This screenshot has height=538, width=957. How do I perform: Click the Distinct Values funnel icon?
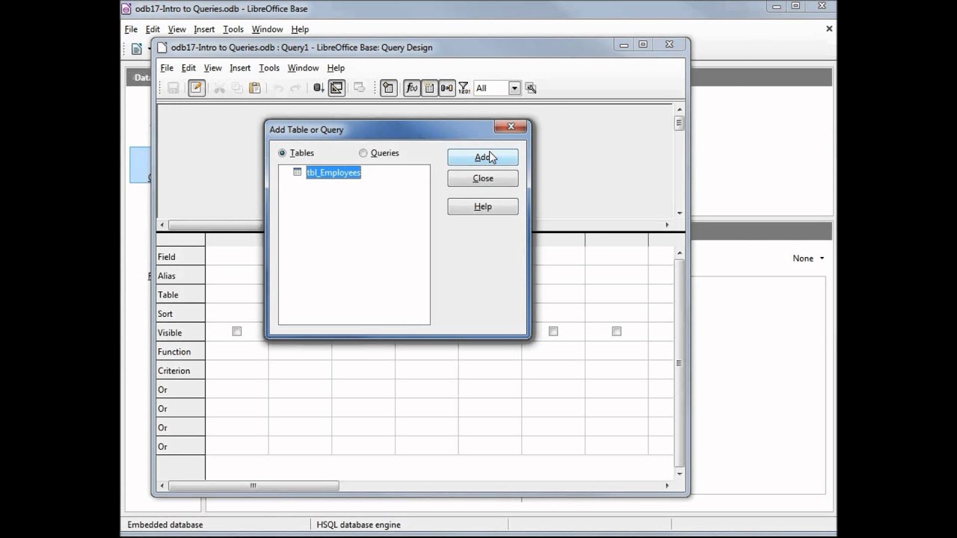click(464, 88)
